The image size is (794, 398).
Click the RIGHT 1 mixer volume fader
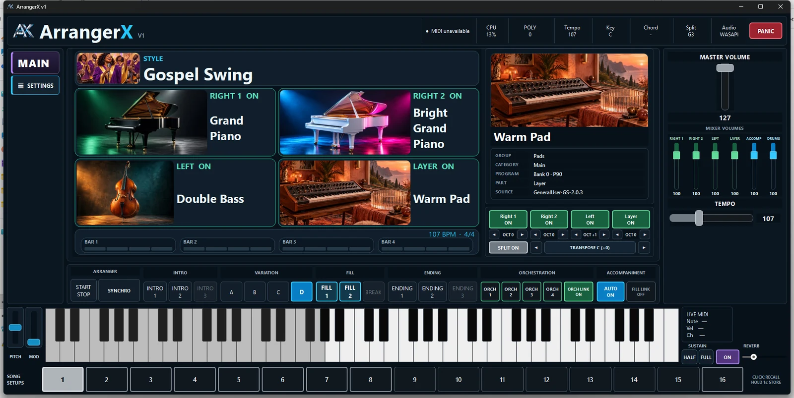(x=676, y=155)
